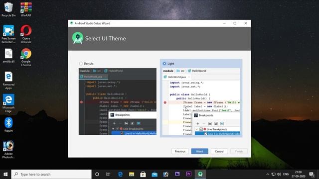
Task: Click the taskbar search box
Action: [x=51, y=175]
